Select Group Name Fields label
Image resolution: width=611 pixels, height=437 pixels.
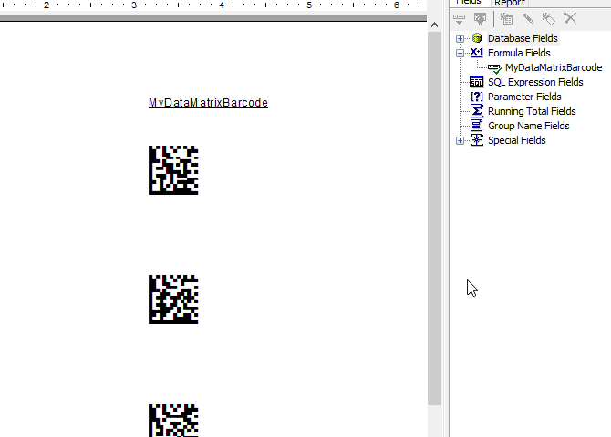pos(528,126)
